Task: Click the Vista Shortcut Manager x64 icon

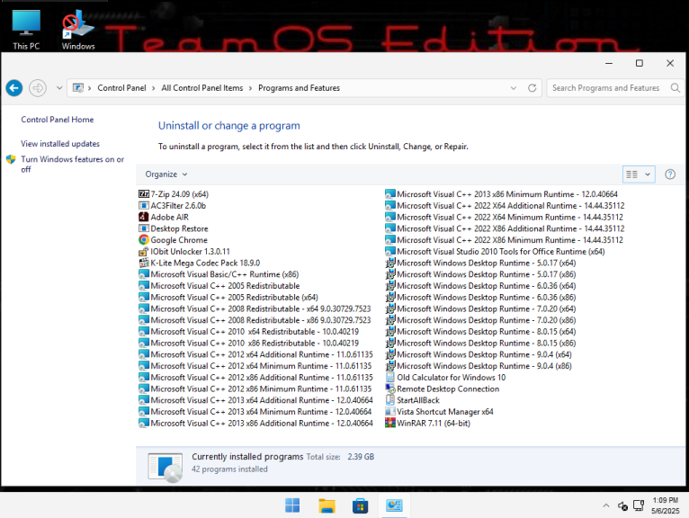Action: pyautogui.click(x=390, y=411)
